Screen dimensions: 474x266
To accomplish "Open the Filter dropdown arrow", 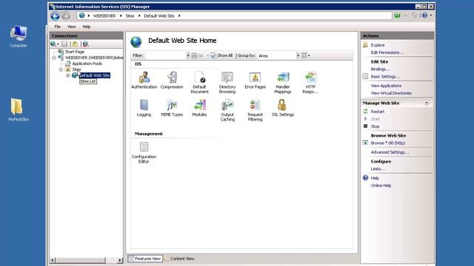I will [x=188, y=55].
